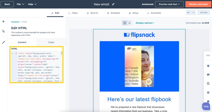The width and height of the screenshot is (212, 112).
Task: Switch to the Send to tab
Action: tap(92, 13)
